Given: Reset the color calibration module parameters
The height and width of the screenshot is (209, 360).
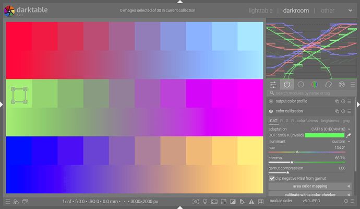Looking at the screenshot, I should pyautogui.click(x=343, y=111).
